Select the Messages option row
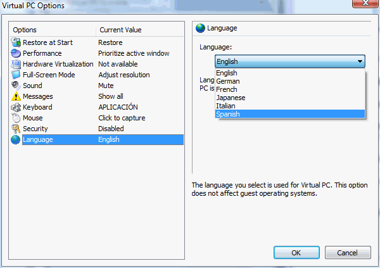Viewport: 380px width, 268px height. pyautogui.click(x=97, y=96)
